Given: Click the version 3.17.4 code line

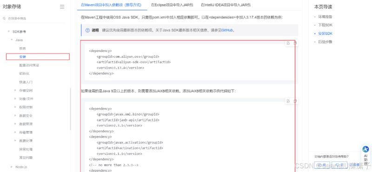Looking at the screenshot, I should tap(120, 68).
